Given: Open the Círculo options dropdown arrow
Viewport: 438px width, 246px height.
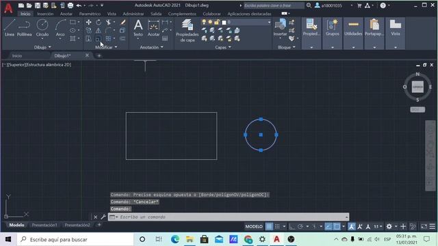Looking at the screenshot, I should tap(42, 39).
